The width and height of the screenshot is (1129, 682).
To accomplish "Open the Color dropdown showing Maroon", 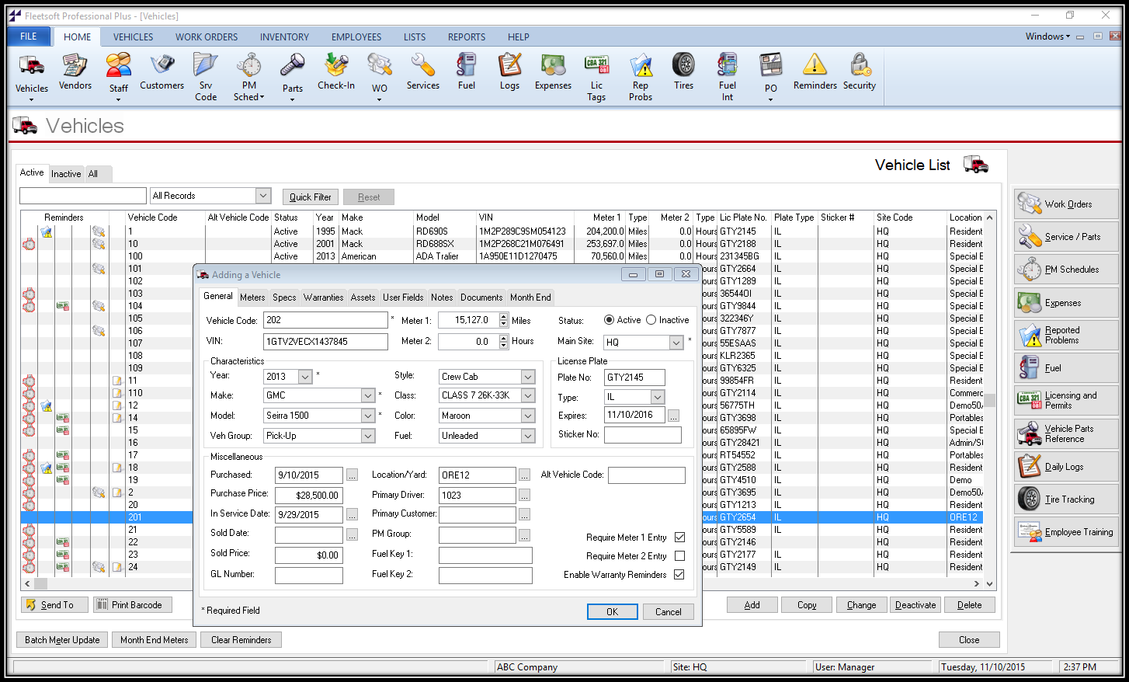I will coord(528,416).
